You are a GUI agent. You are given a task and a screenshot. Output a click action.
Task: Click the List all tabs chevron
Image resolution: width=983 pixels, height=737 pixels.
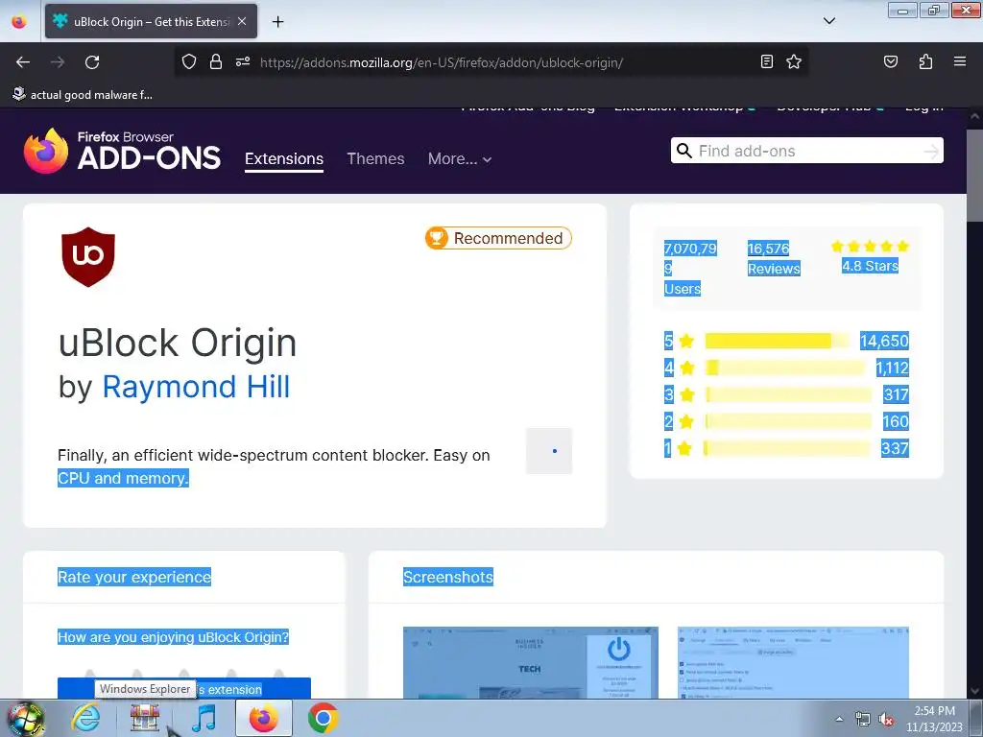828,21
